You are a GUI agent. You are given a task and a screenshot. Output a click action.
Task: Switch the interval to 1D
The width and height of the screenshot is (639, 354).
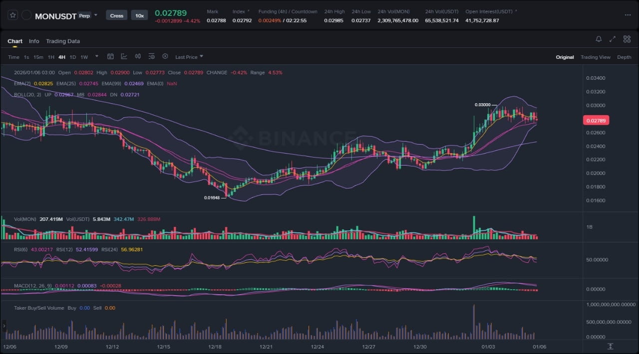pos(73,57)
